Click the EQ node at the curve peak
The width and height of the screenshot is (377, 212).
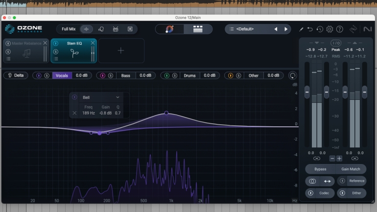166,113
